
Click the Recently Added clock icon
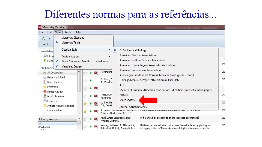click(45, 77)
